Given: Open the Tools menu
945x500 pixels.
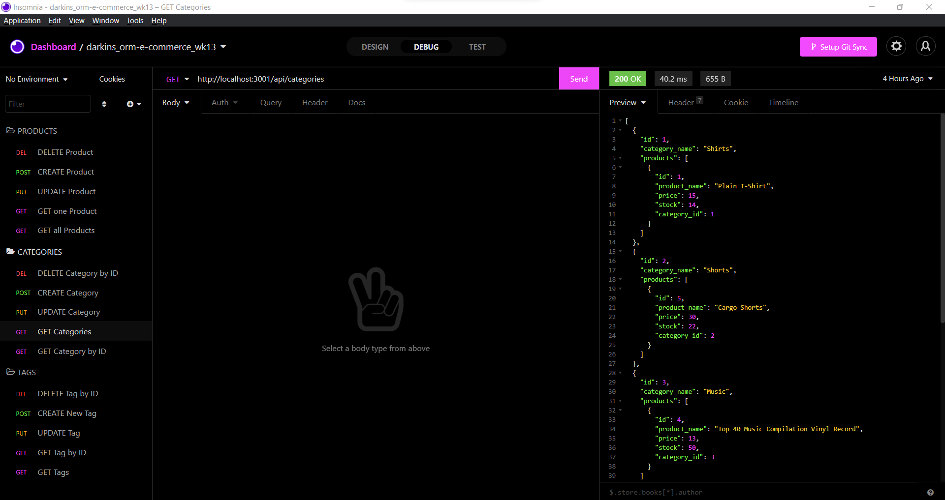Looking at the screenshot, I should (x=135, y=20).
